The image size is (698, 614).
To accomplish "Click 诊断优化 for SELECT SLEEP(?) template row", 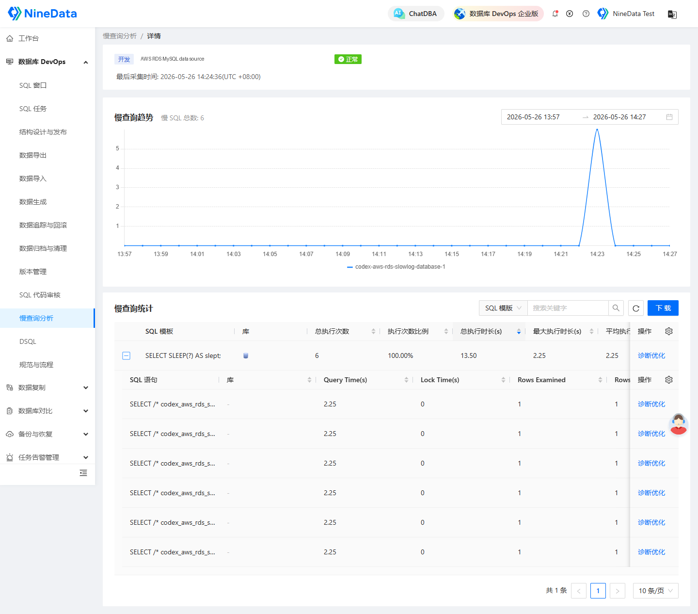I will click(x=651, y=355).
